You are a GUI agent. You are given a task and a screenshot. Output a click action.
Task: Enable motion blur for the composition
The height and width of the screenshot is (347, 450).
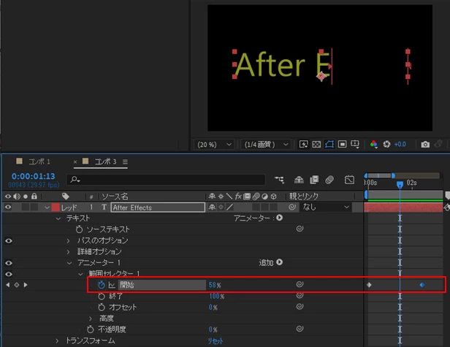(329, 180)
